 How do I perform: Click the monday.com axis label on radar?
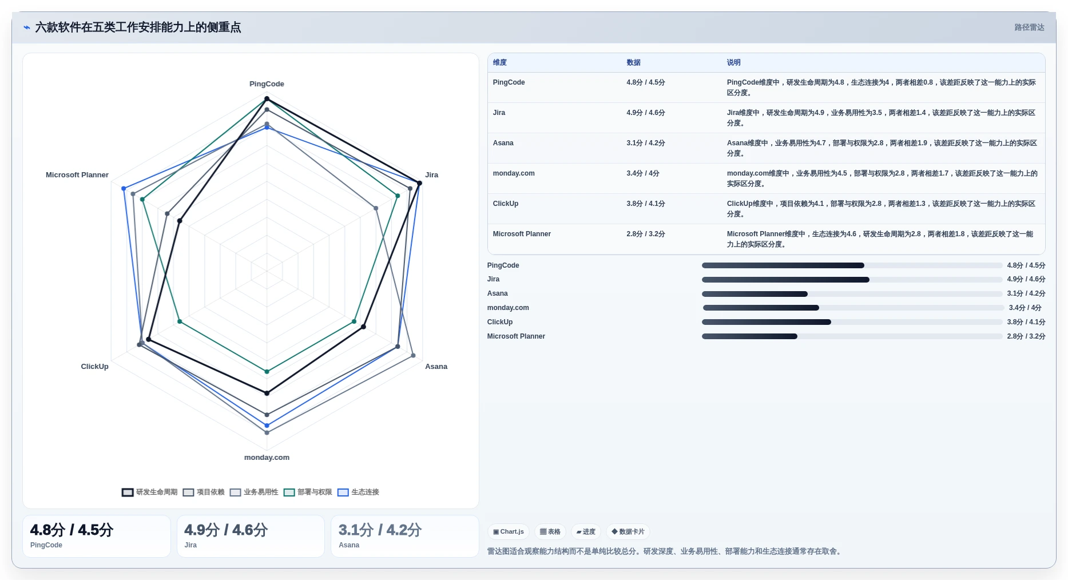click(x=267, y=458)
